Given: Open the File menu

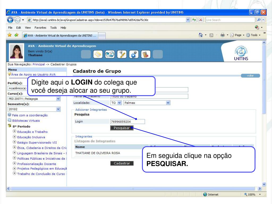Looking at the screenshot, I should [10, 28].
